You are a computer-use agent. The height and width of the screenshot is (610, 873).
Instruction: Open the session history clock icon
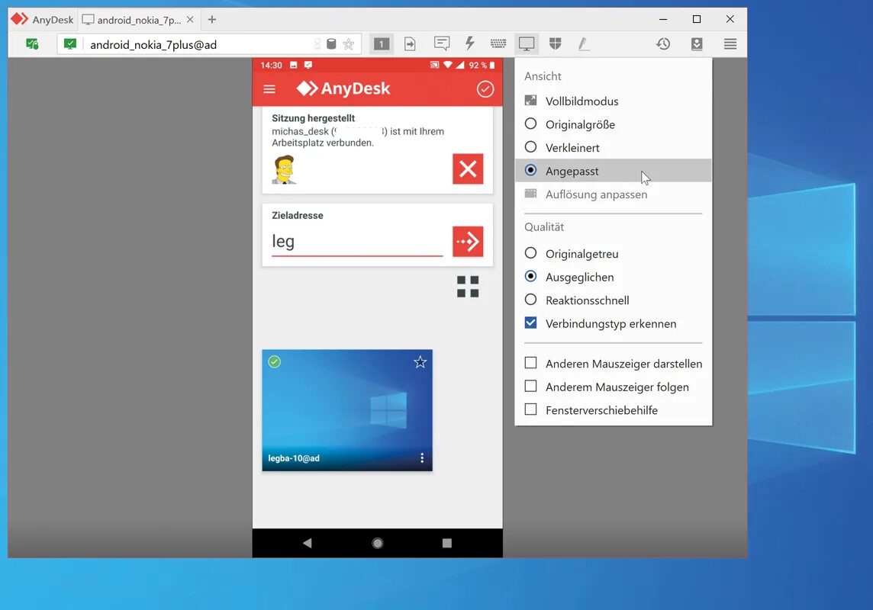coord(663,43)
